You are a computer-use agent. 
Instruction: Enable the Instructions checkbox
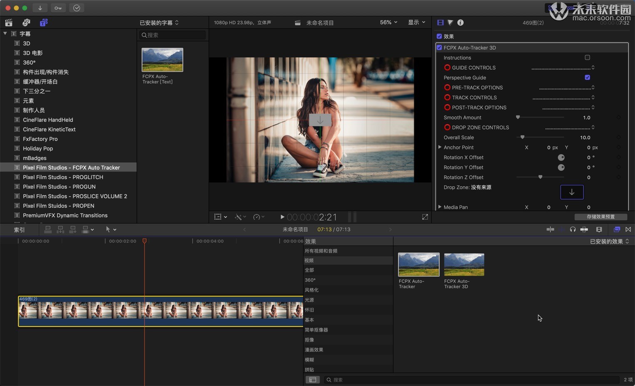click(587, 58)
